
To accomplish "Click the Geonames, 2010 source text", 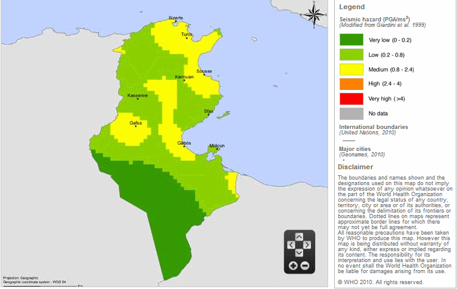I will (362, 155).
